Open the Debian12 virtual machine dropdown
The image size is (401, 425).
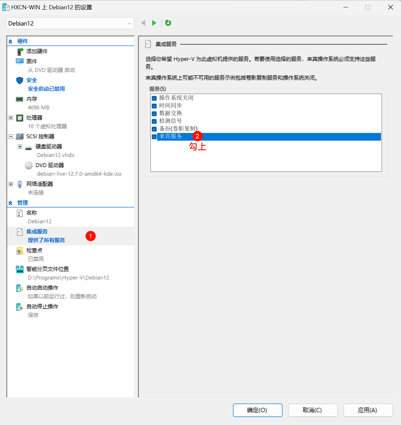70,23
